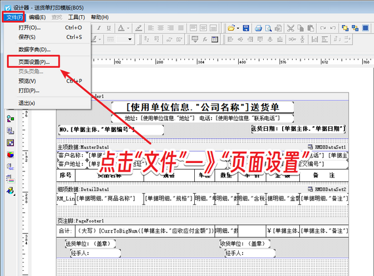Image resolution: width=374 pixels, height=276 pixels.
Task: Open the 工具(T) menu
Action: click(76, 17)
